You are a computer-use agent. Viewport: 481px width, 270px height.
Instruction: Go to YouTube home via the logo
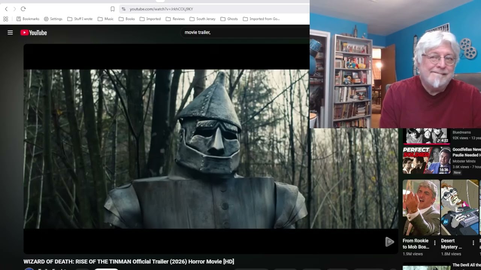[34, 33]
